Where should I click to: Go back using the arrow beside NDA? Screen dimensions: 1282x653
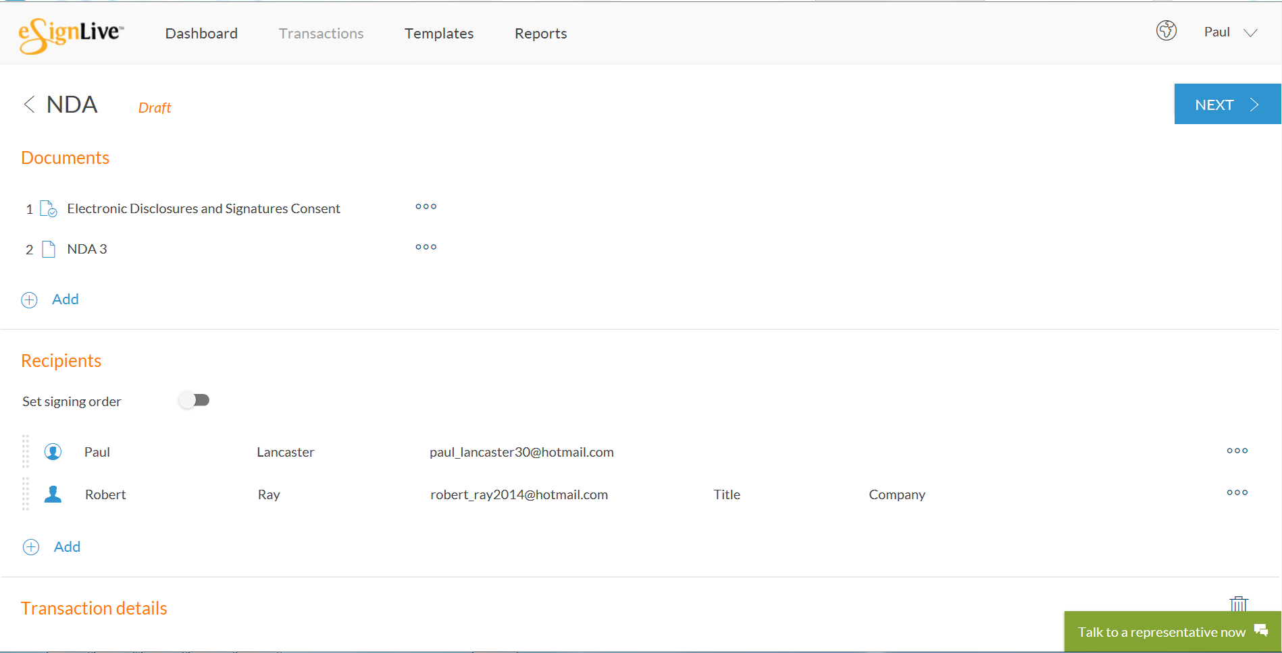tap(29, 104)
